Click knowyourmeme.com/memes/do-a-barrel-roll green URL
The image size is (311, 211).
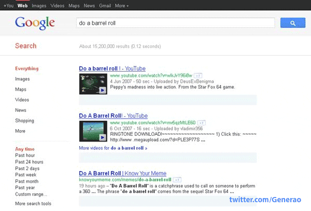pyautogui.click(x=125, y=180)
